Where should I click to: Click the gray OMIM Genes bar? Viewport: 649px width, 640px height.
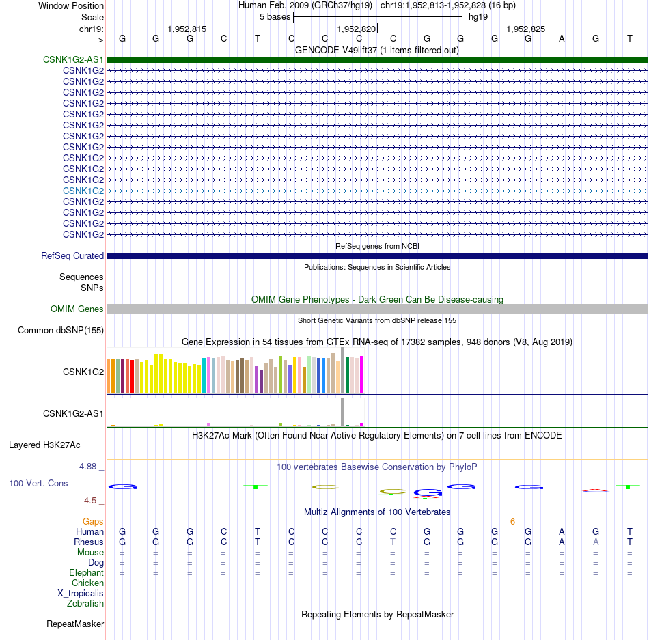pyautogui.click(x=377, y=309)
